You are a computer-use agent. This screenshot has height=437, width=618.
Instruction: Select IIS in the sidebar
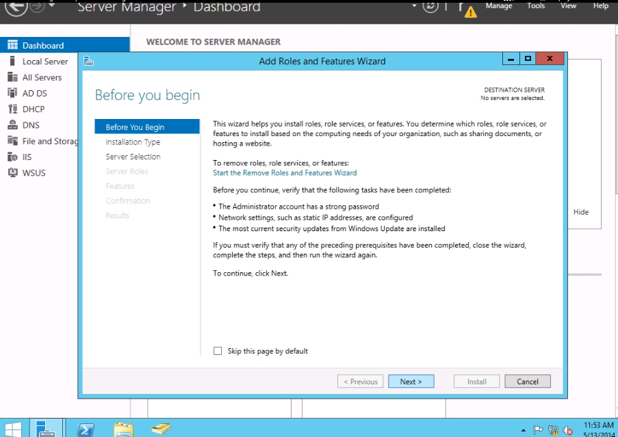(39, 157)
